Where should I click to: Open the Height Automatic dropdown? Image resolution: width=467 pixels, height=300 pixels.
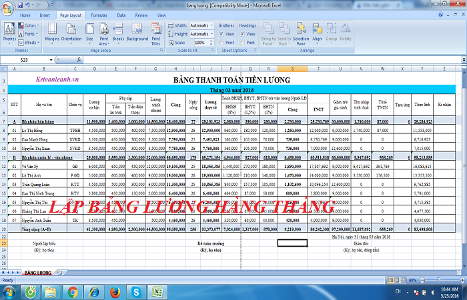pyautogui.click(x=211, y=34)
